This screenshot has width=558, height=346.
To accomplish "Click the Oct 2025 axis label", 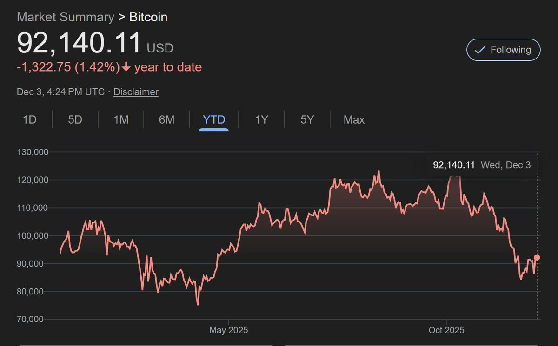I will [446, 330].
